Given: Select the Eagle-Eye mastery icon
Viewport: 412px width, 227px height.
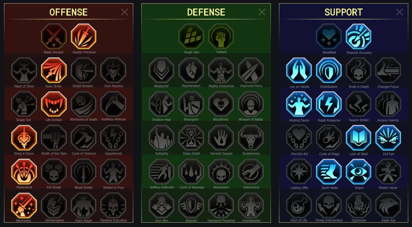Looking at the screenshot, I should click(x=388, y=205).
